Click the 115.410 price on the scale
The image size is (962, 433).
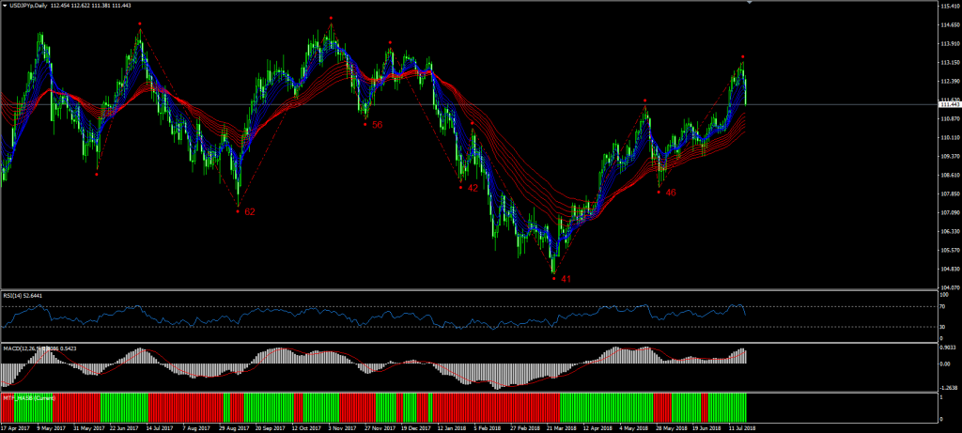(x=947, y=7)
